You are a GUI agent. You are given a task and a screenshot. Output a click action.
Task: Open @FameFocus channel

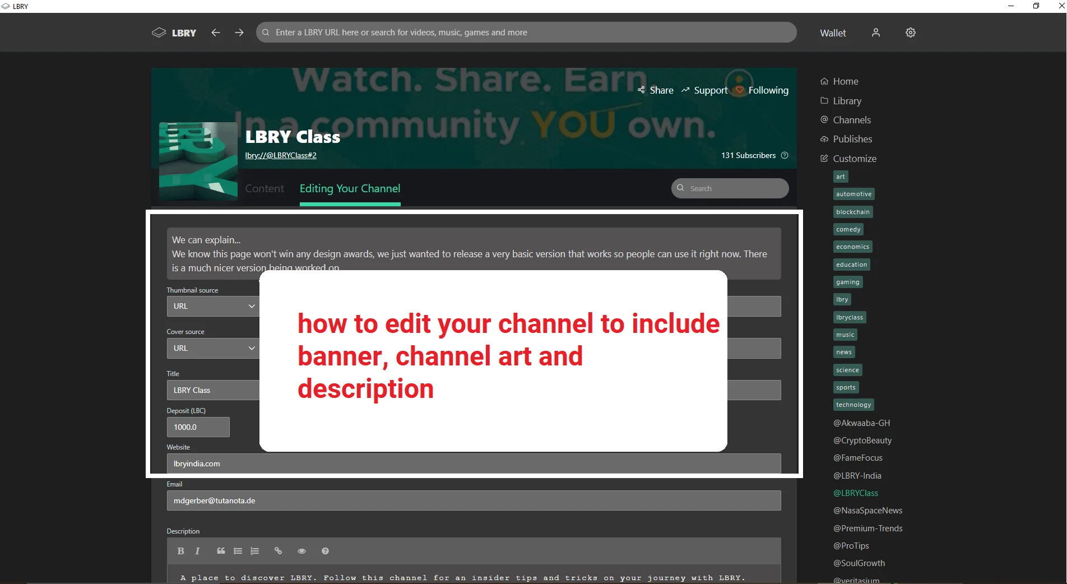click(x=857, y=458)
